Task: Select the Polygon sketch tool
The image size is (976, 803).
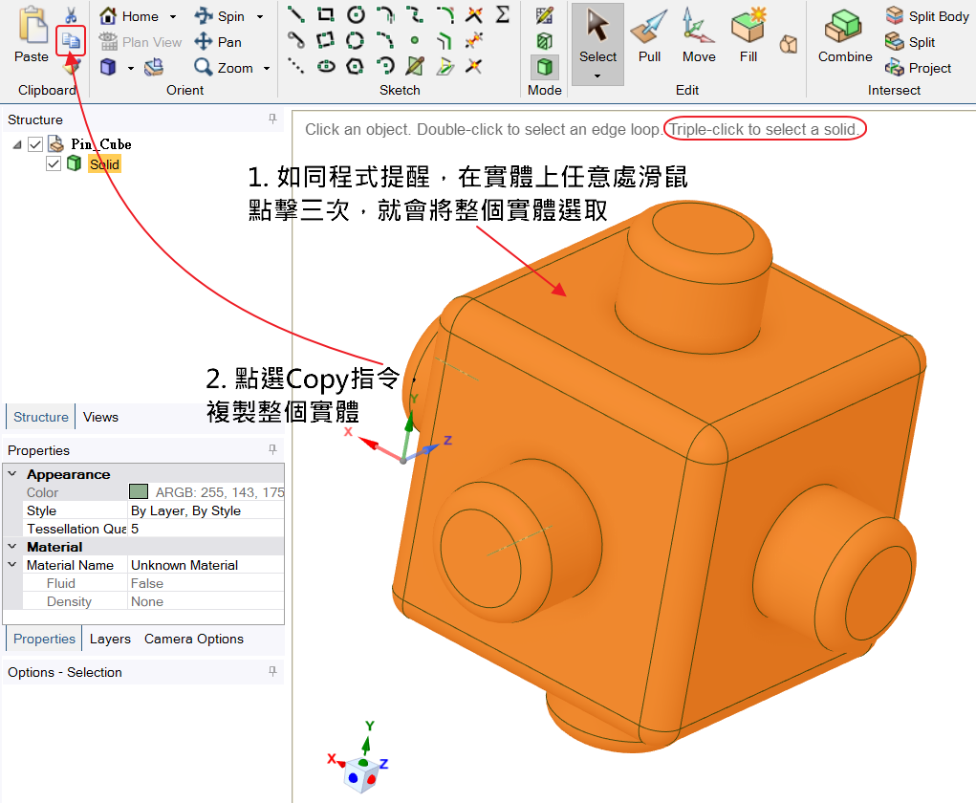Action: [x=356, y=66]
